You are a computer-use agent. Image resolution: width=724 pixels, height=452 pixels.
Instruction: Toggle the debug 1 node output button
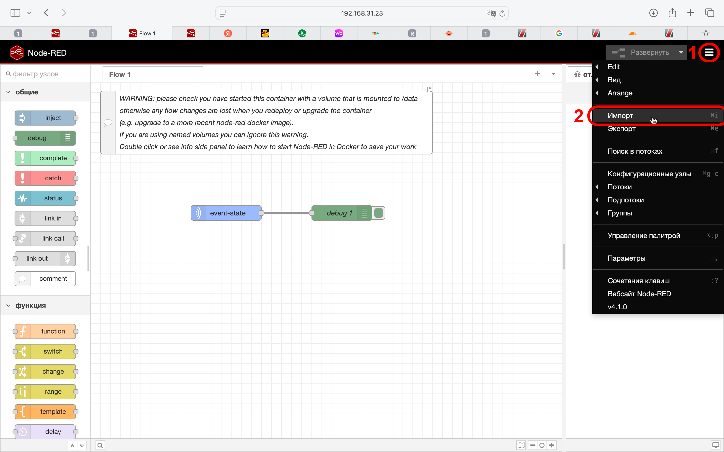click(379, 213)
